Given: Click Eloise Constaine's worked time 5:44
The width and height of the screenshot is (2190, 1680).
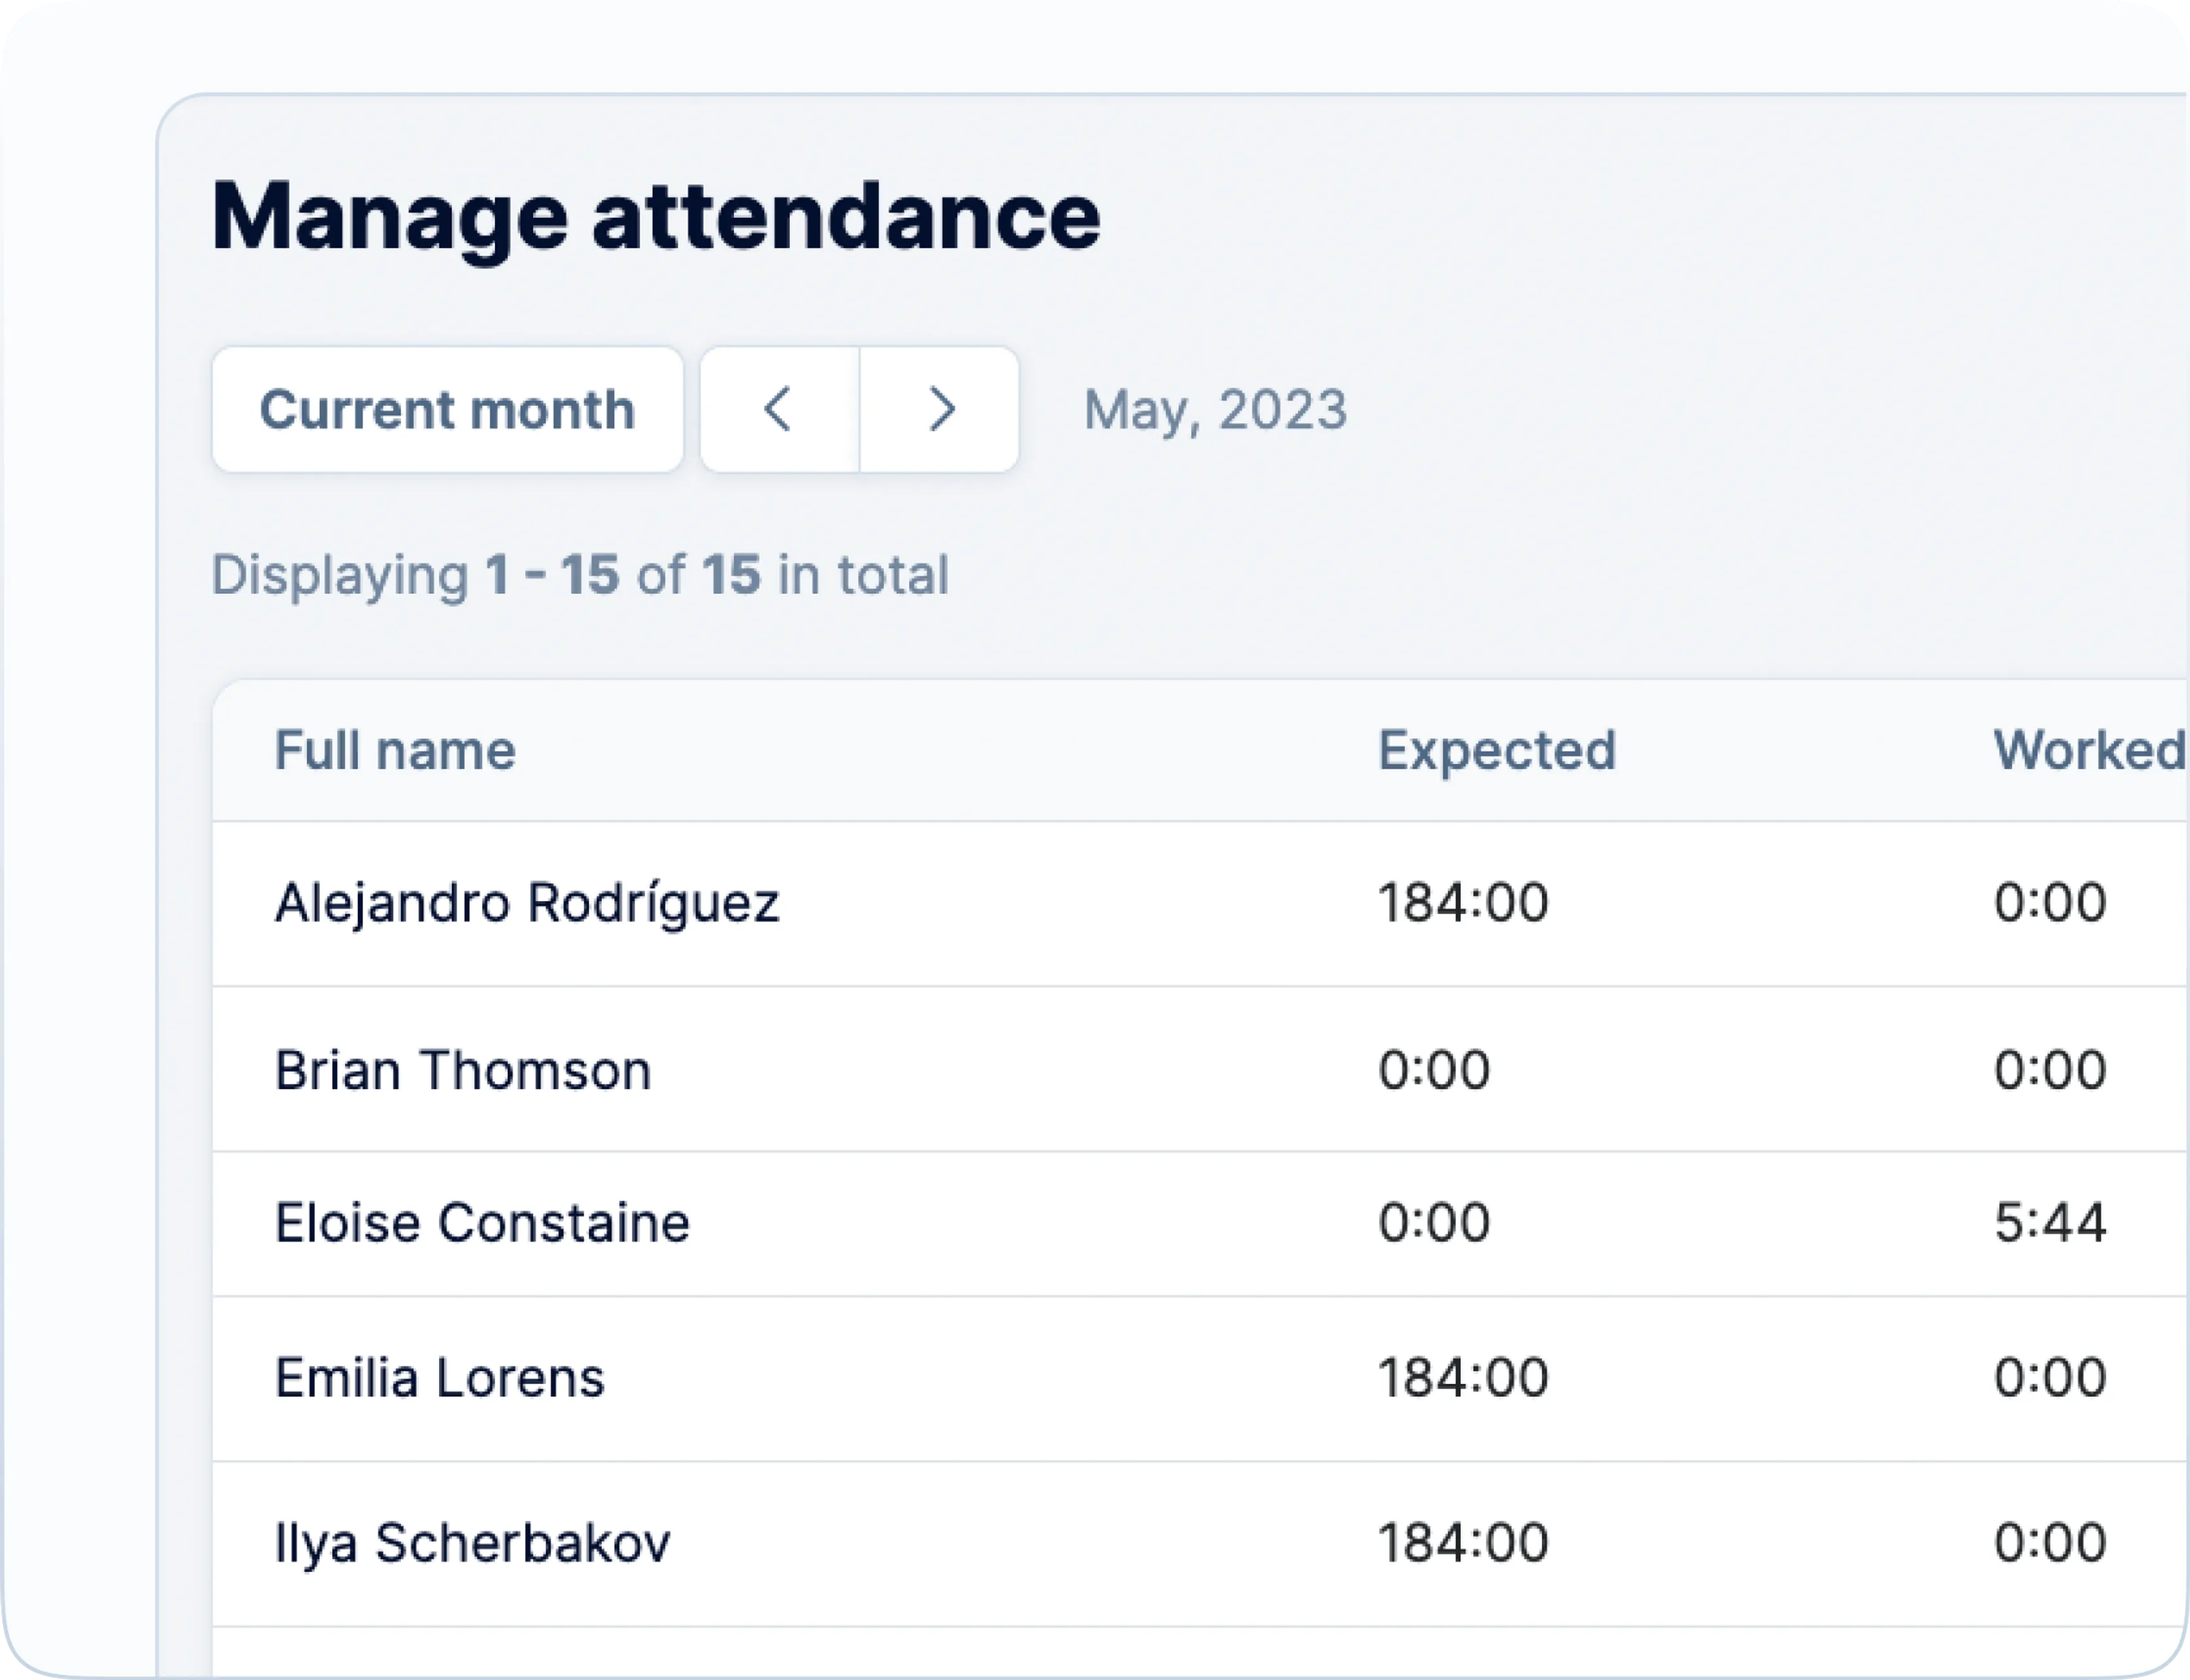Looking at the screenshot, I should pos(2050,1223).
